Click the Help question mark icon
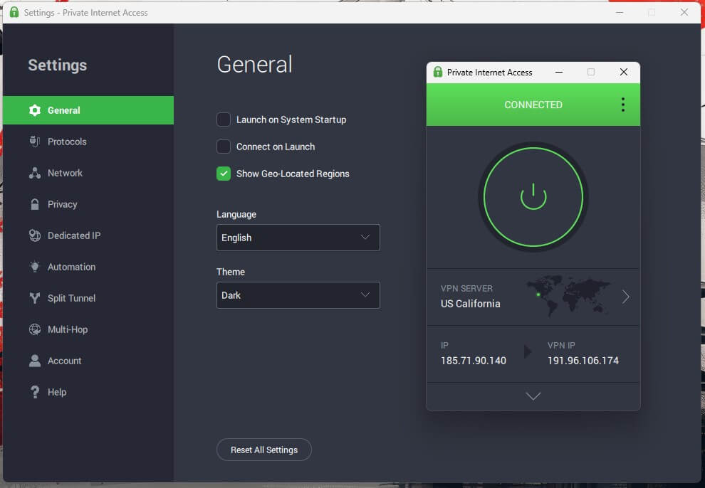This screenshot has height=488, width=705. click(35, 392)
